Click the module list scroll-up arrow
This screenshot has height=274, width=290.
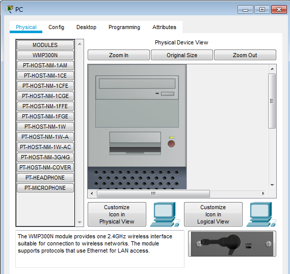click(80, 44)
